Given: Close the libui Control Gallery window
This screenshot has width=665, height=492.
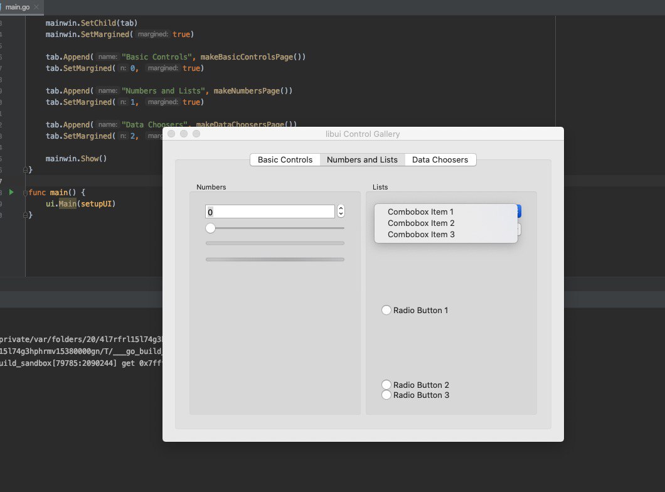Looking at the screenshot, I should tap(171, 134).
